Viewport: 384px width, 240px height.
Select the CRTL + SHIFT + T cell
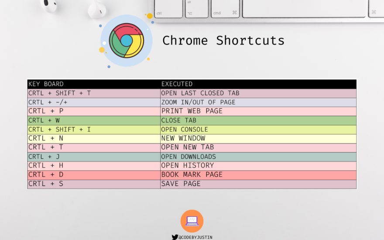94,93
